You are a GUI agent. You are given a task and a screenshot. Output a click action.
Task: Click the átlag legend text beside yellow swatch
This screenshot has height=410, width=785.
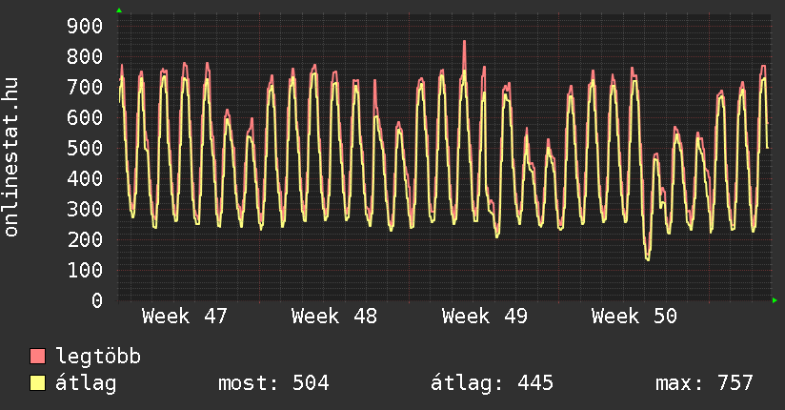tap(87, 383)
